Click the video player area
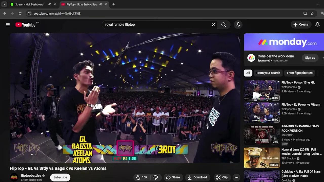This screenshot has height=182, width=324. pos(125,98)
